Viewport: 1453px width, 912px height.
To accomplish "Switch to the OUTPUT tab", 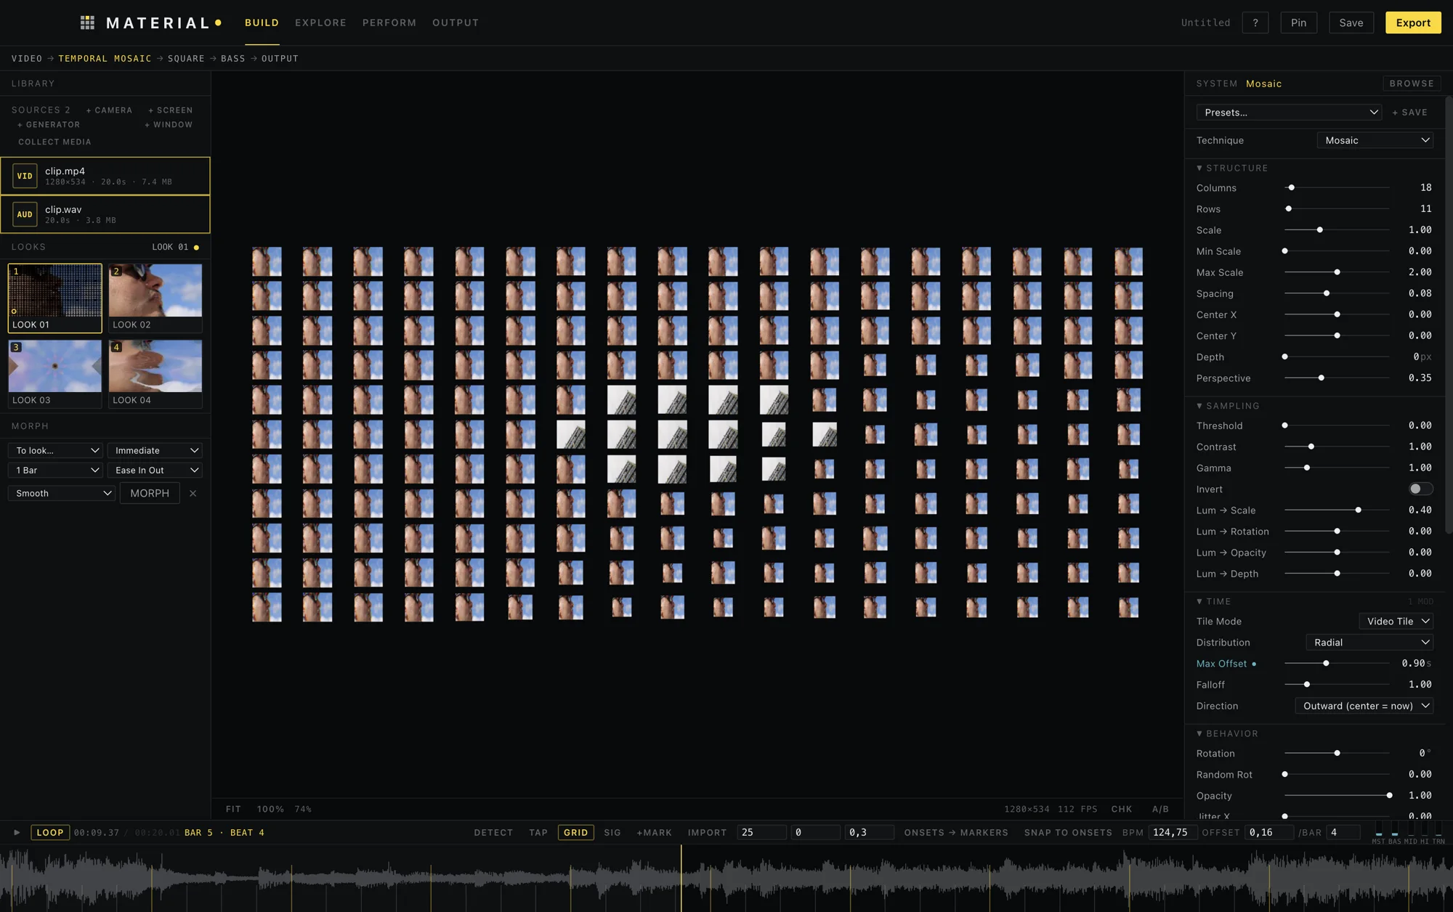I will coord(456,23).
